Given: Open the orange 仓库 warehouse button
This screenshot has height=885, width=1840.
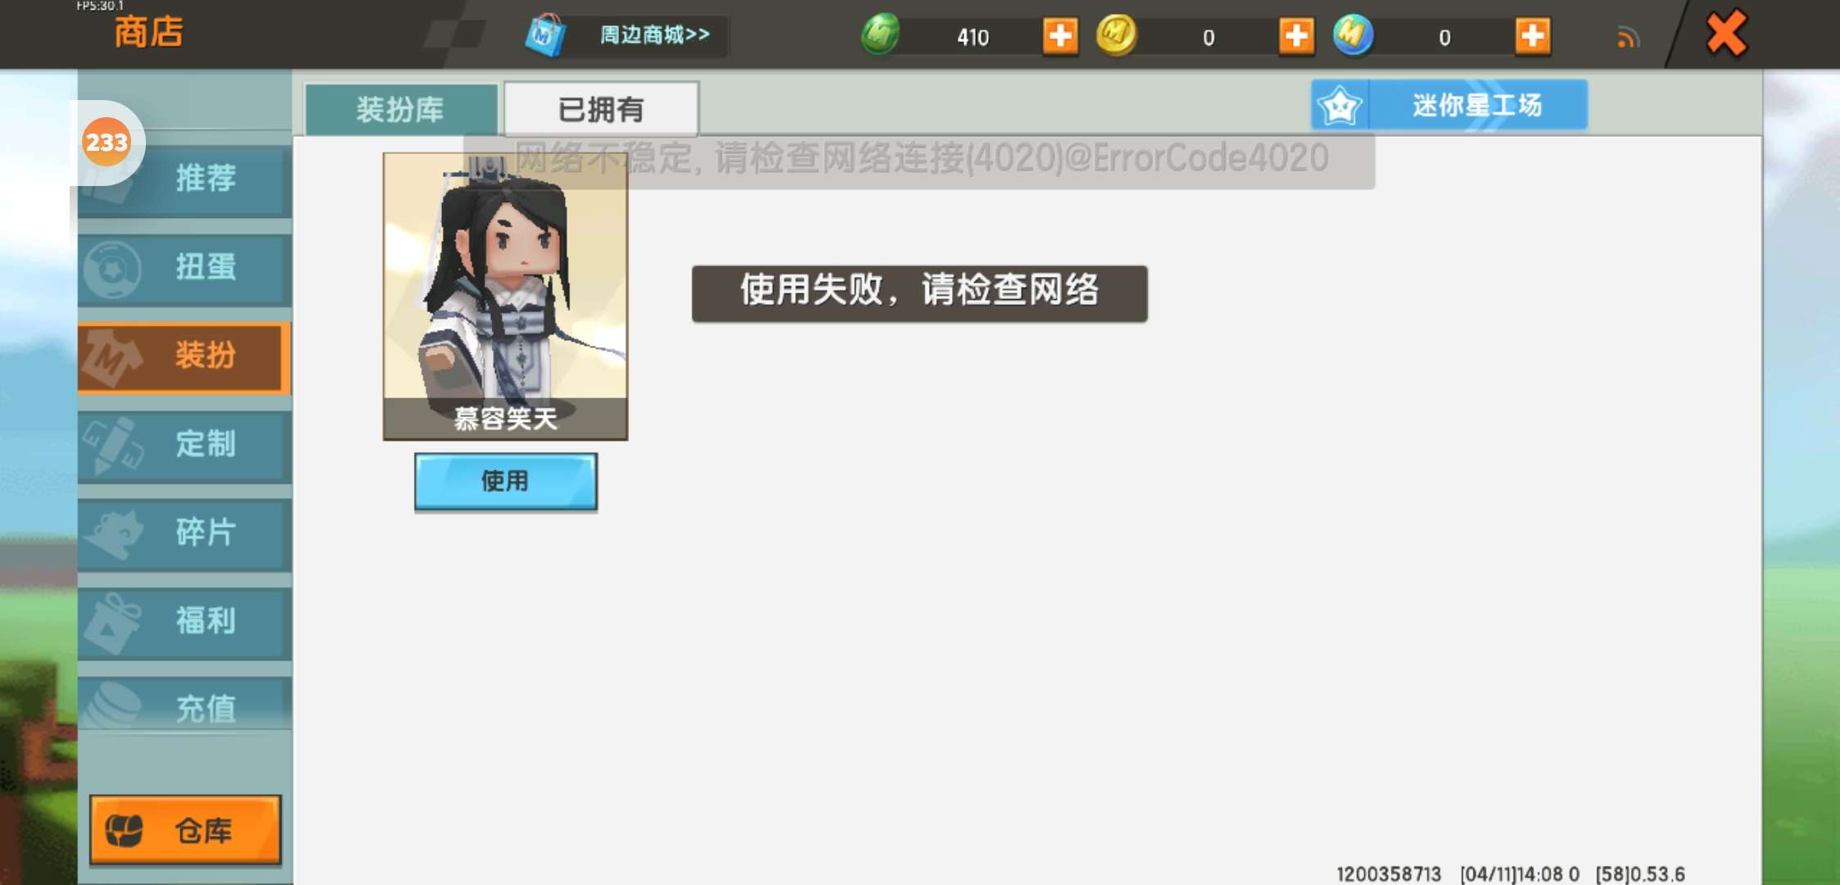Looking at the screenshot, I should pyautogui.click(x=185, y=830).
